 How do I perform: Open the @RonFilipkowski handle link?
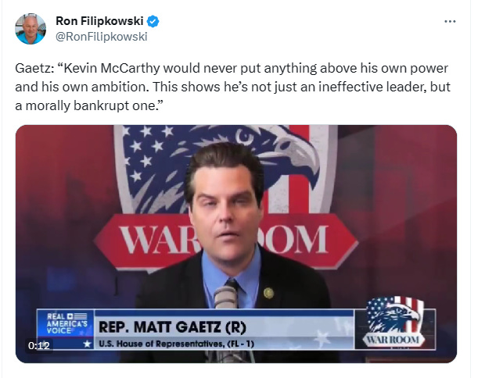[102, 37]
